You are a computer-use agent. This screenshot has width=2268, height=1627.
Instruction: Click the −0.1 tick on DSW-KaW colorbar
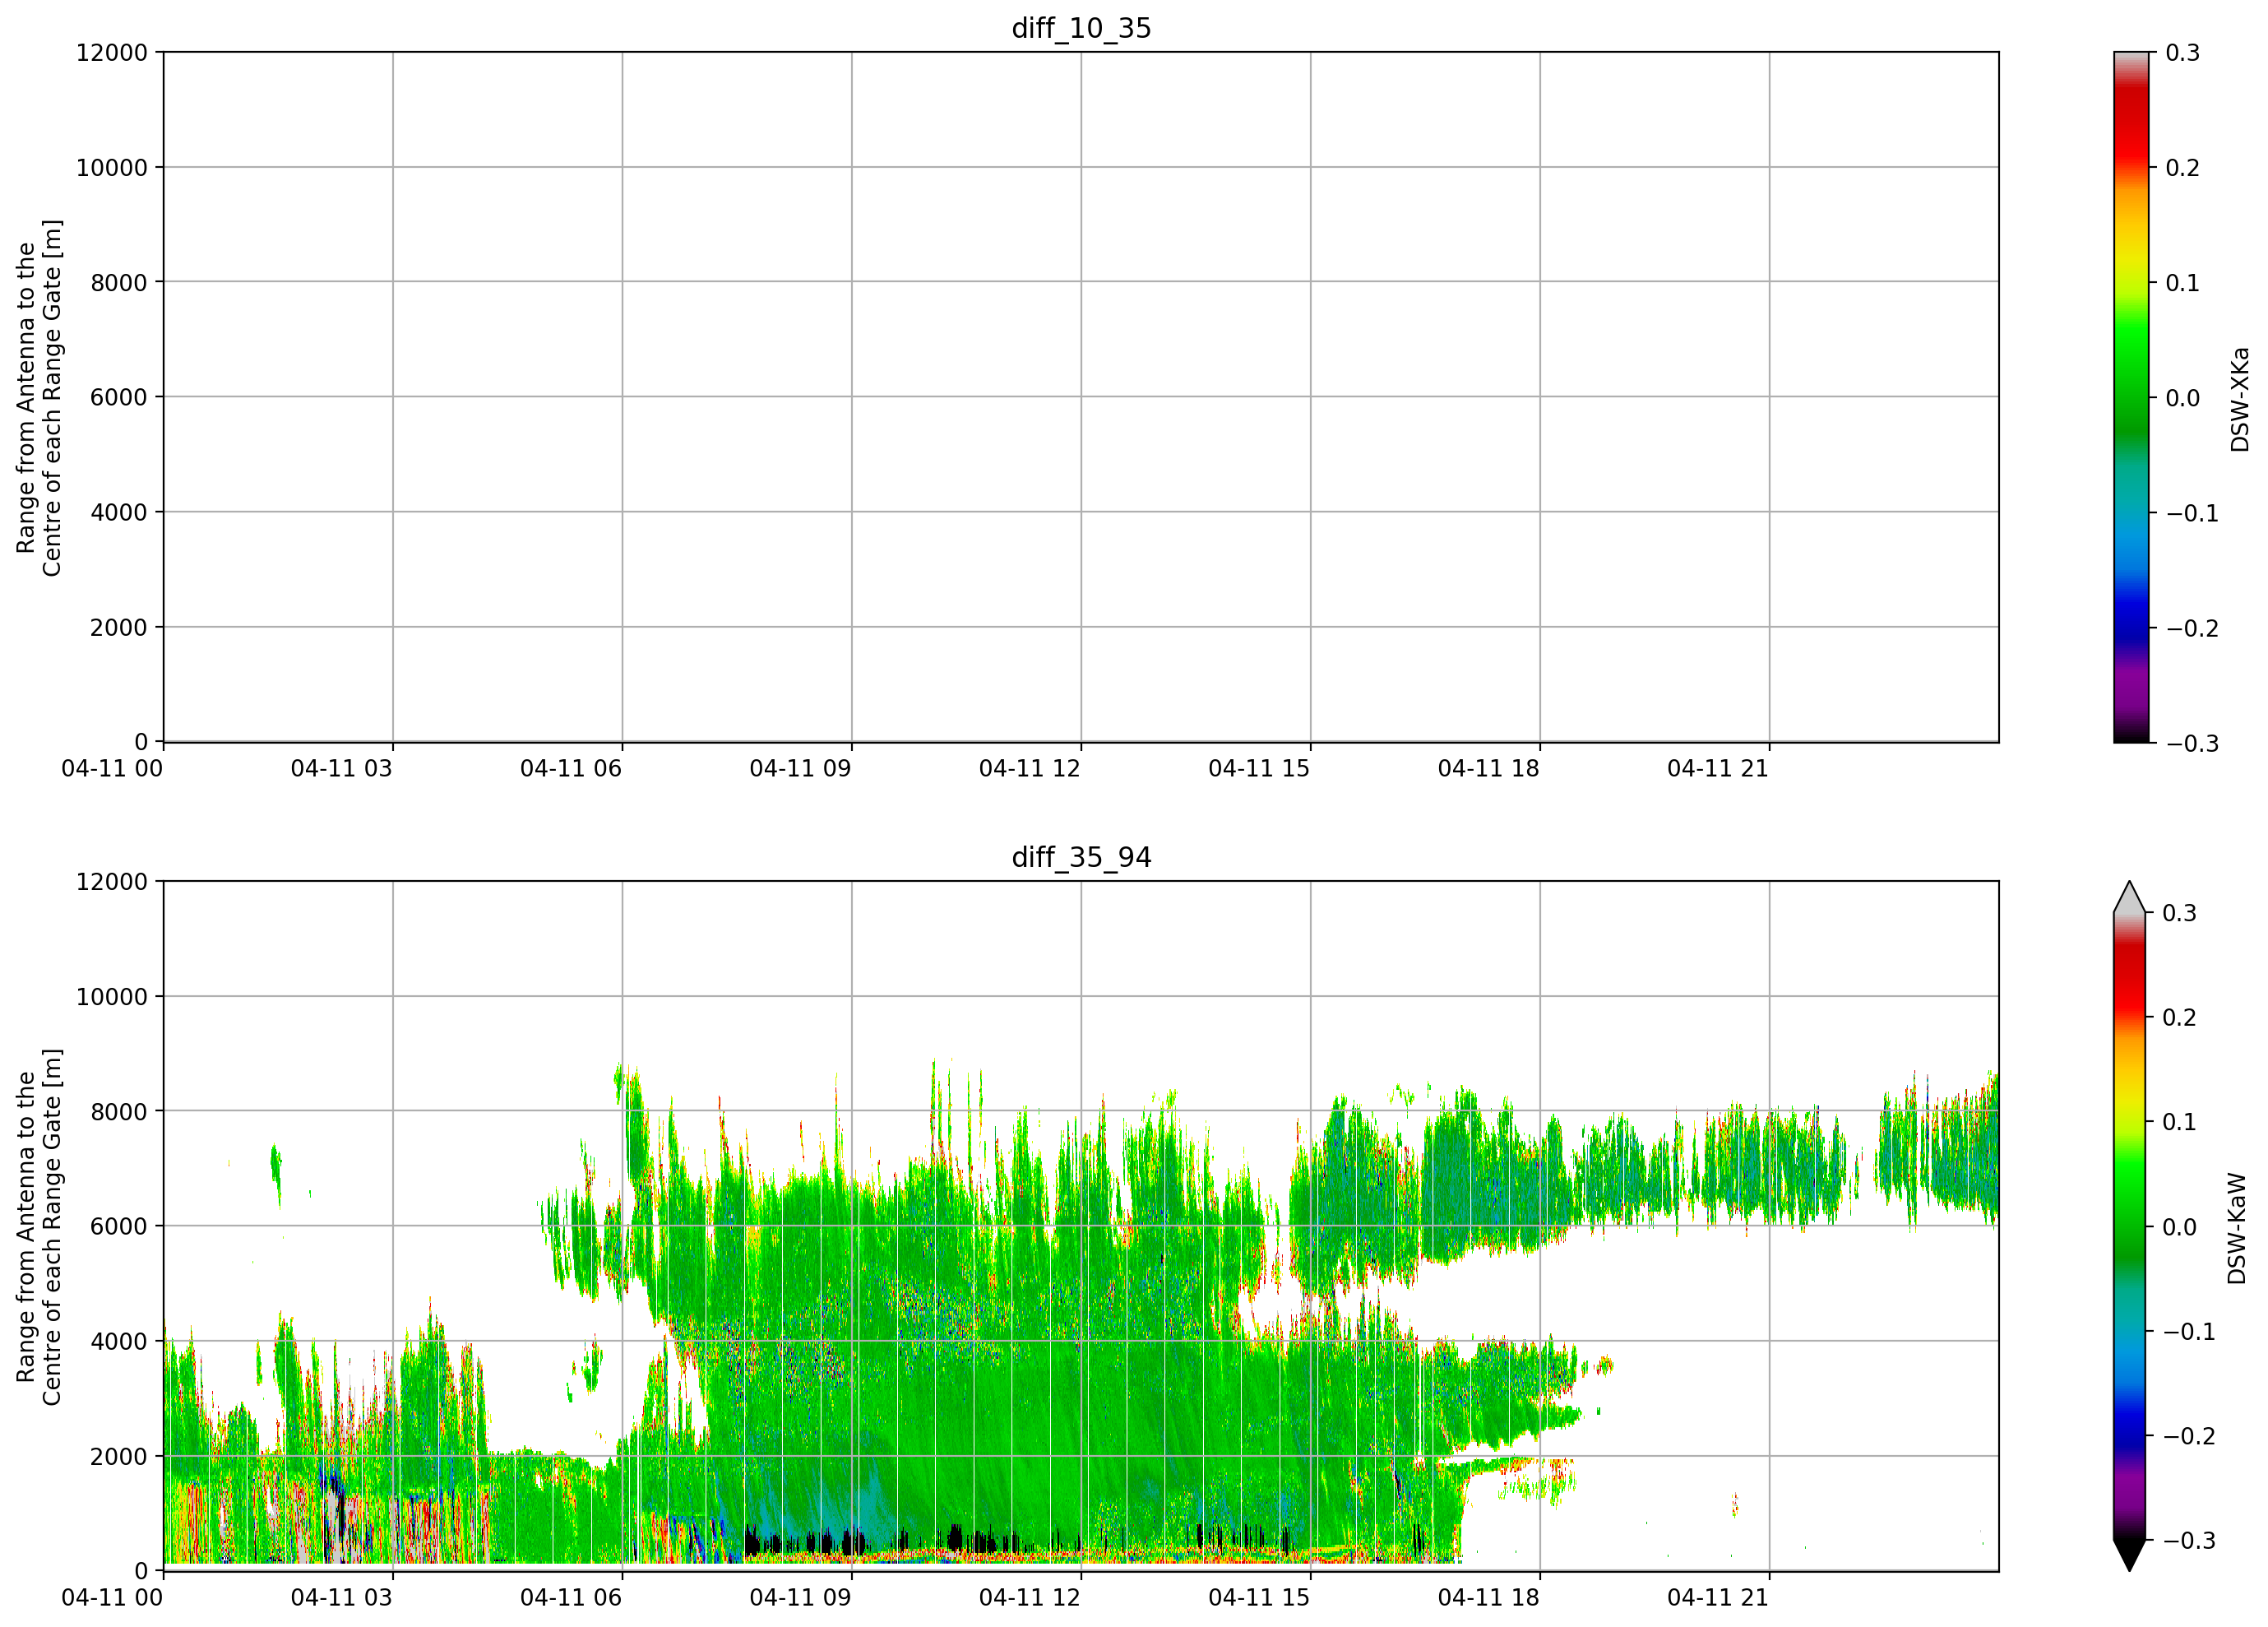click(x=2190, y=1331)
